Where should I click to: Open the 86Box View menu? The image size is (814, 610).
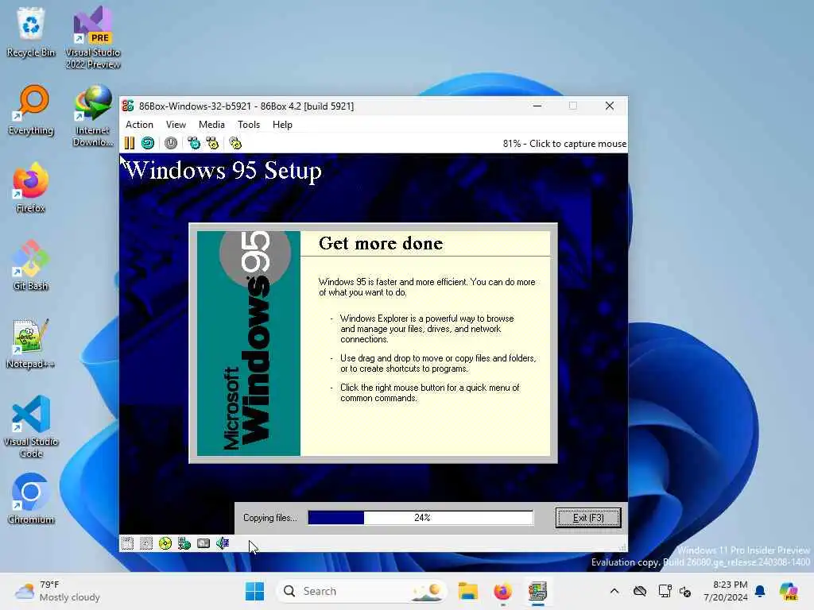(x=176, y=125)
